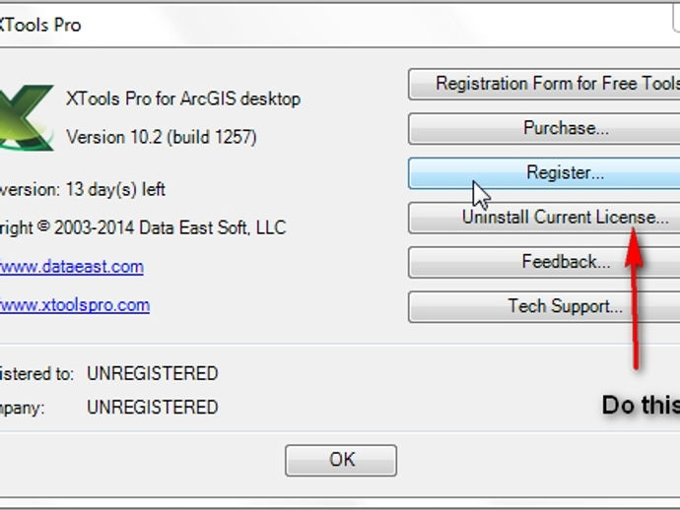Confirm with the OK button
The width and height of the screenshot is (680, 510).
pos(341,460)
